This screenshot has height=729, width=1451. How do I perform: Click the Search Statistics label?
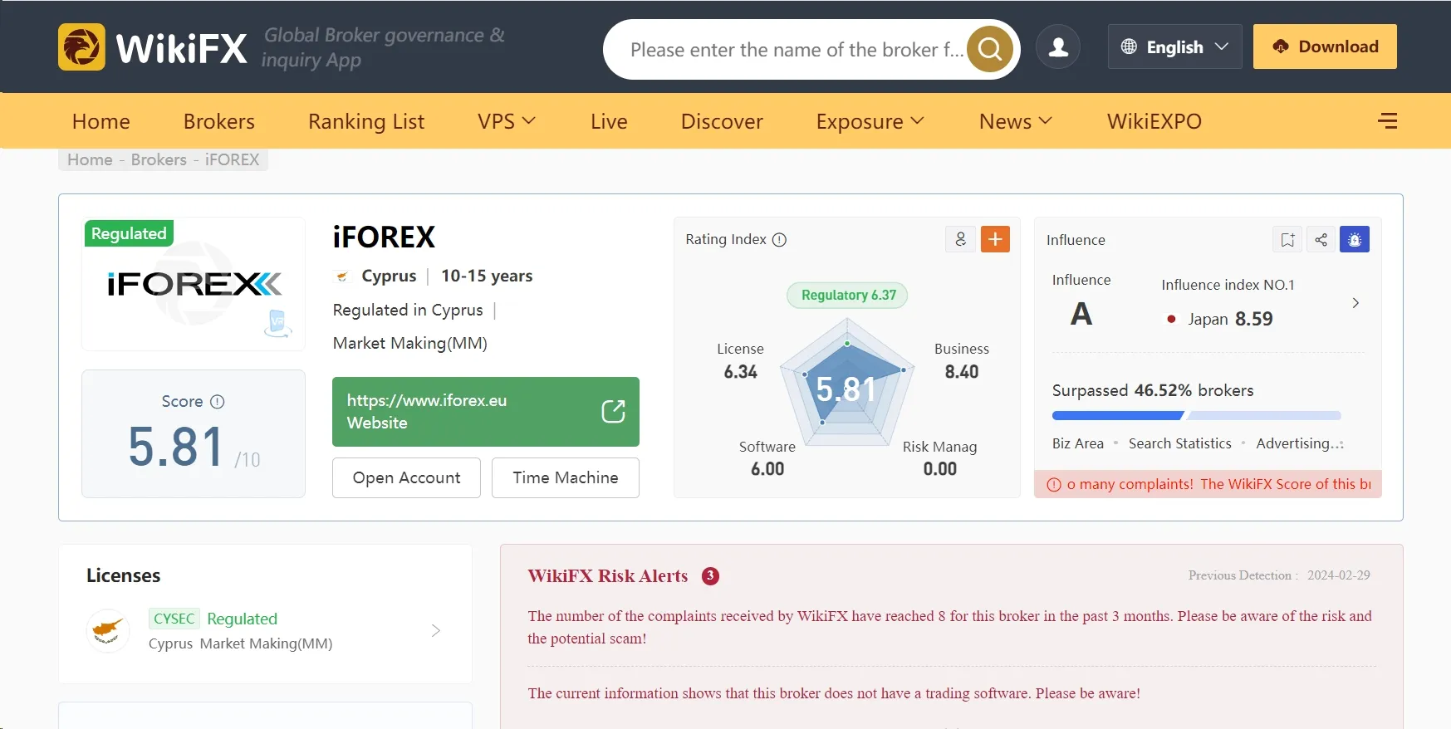coord(1179,443)
